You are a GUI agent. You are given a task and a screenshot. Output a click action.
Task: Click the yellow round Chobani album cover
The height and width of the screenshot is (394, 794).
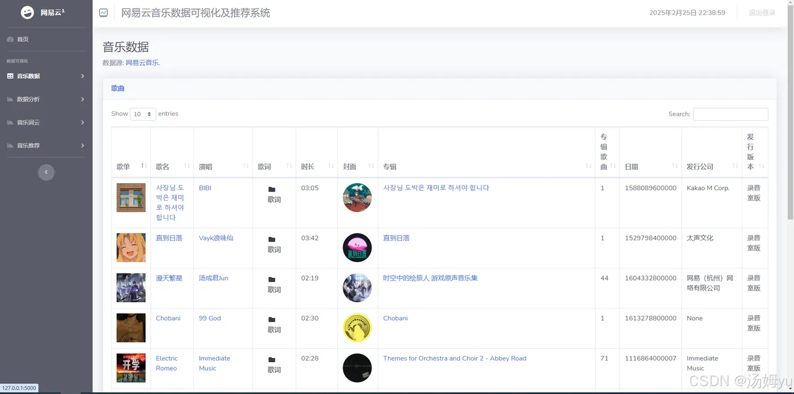tap(357, 328)
